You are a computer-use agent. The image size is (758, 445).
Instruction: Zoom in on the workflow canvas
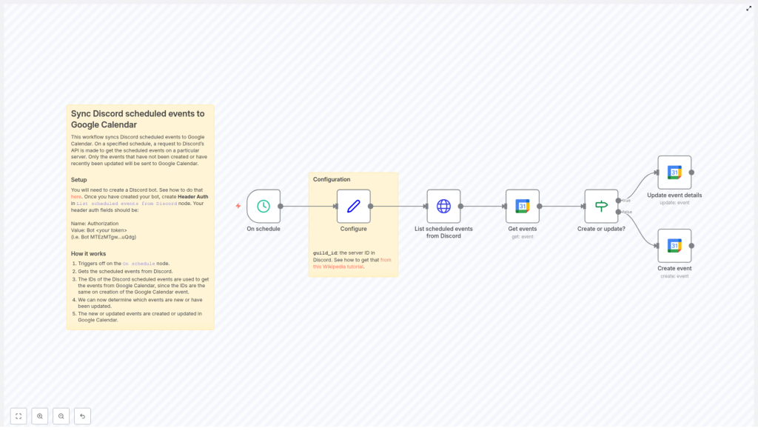[40, 416]
